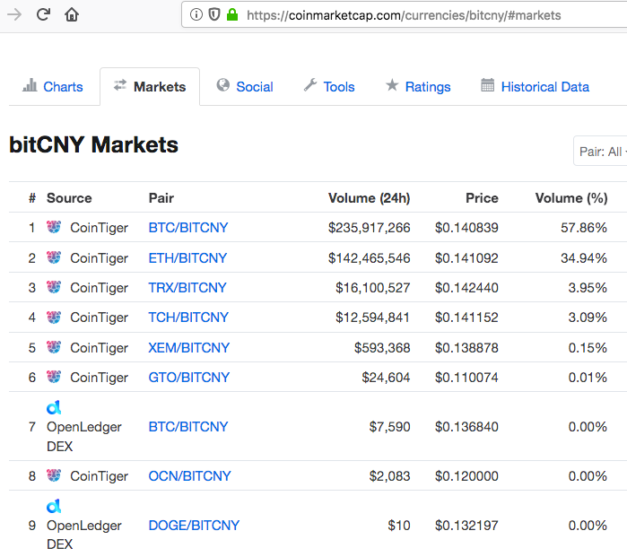Click the browser forward arrow
This screenshot has height=557, width=627.
click(x=14, y=14)
